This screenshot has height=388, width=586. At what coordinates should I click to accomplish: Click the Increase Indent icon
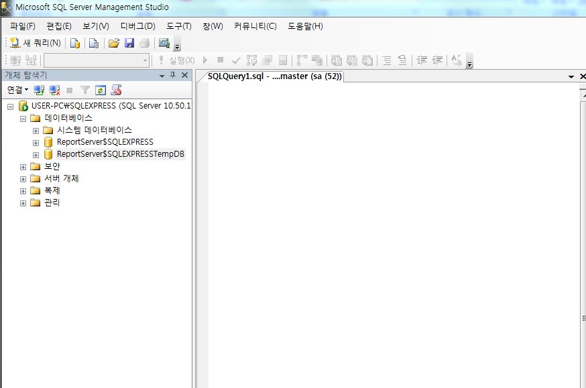tap(437, 60)
